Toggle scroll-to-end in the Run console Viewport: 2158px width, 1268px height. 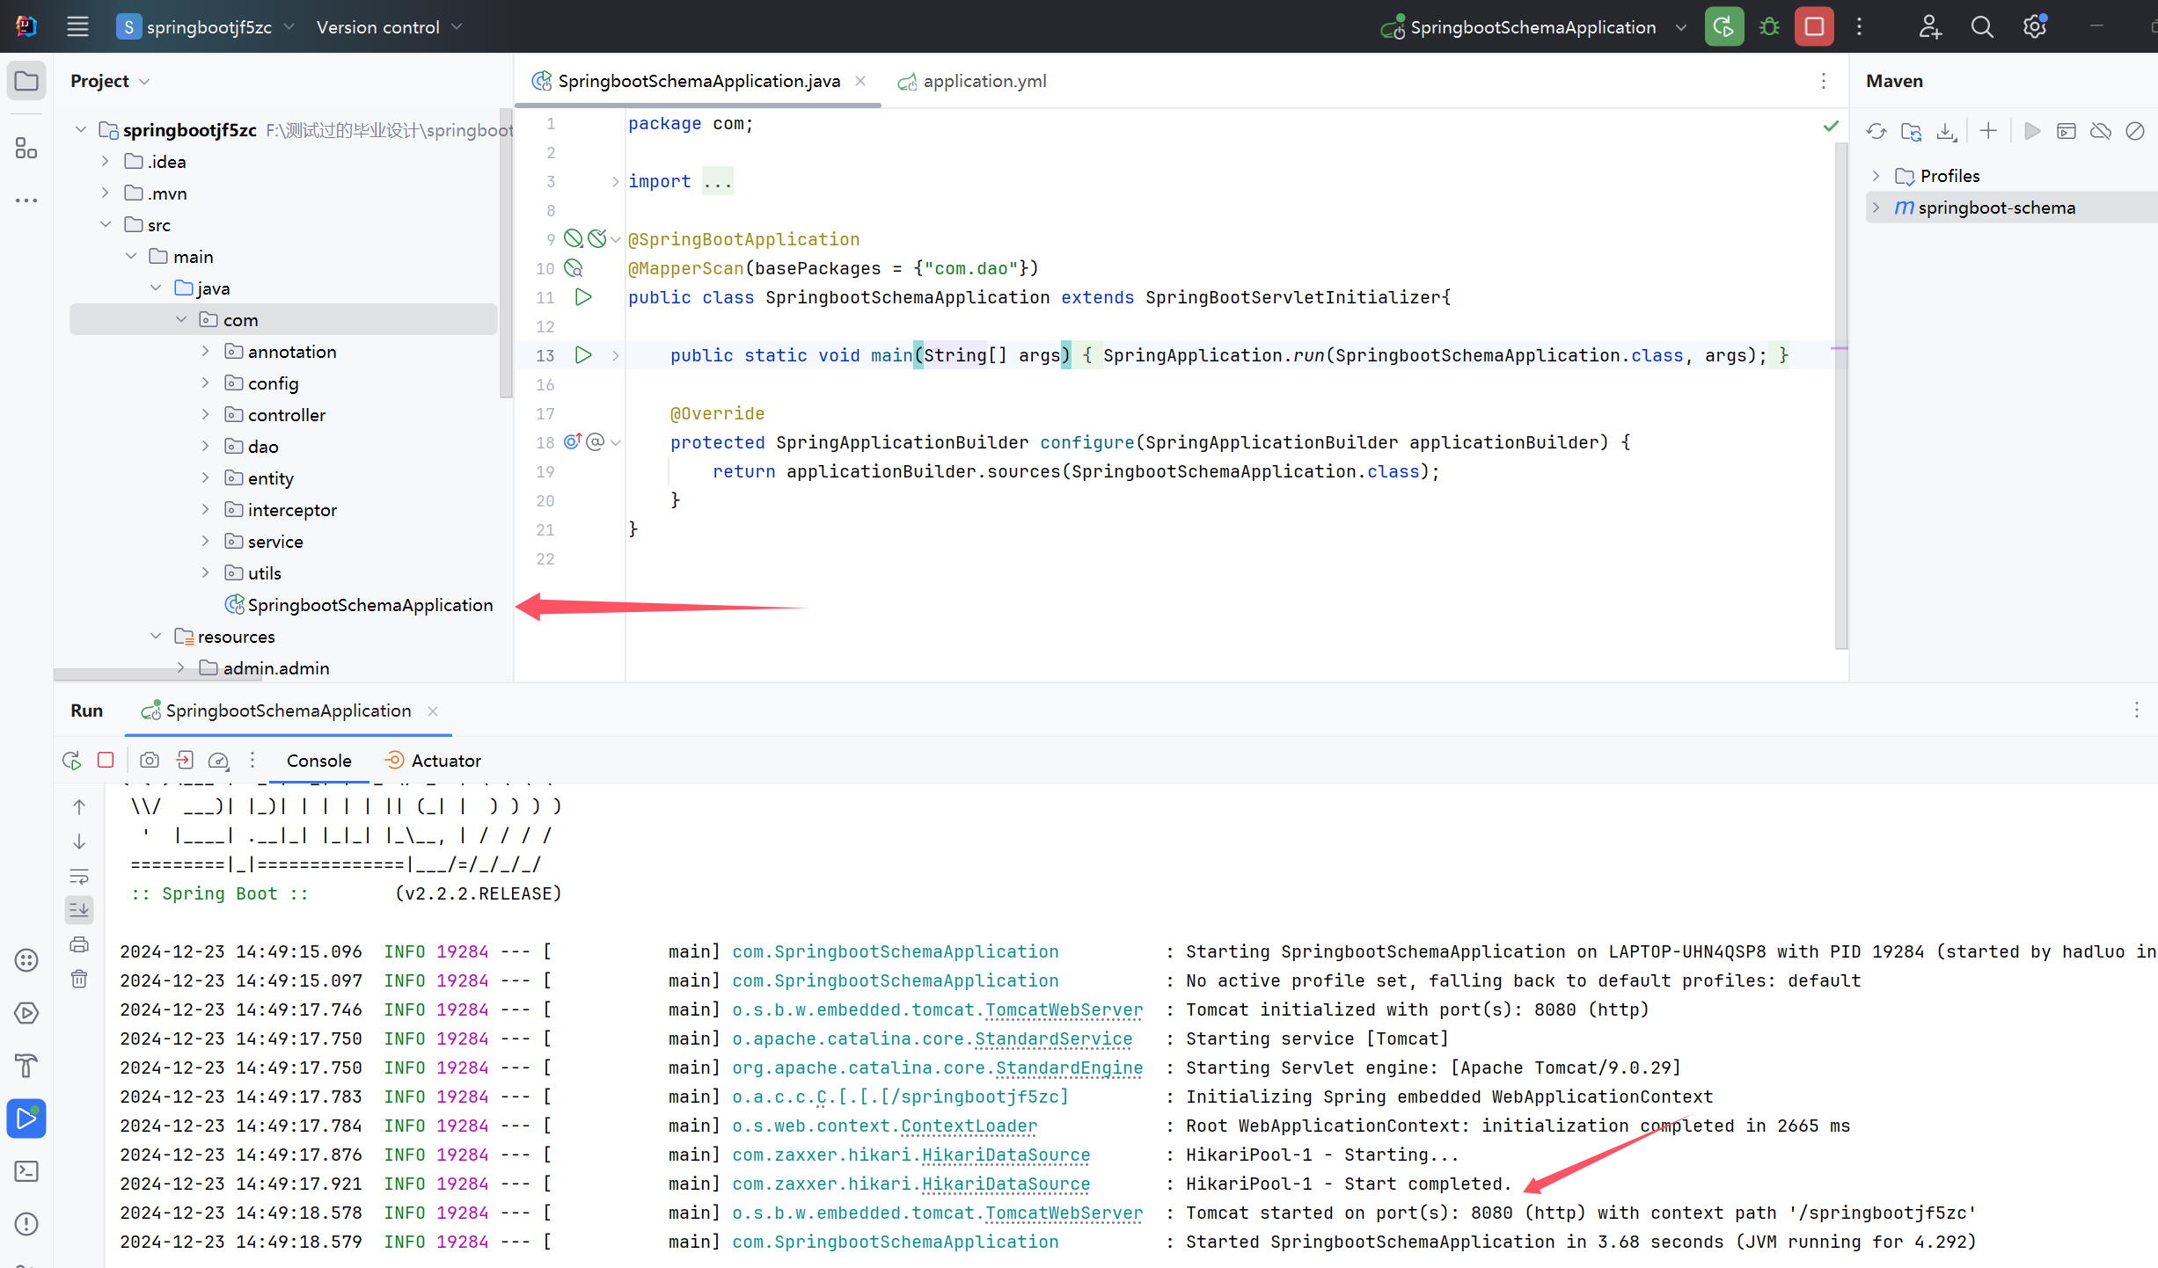point(78,910)
